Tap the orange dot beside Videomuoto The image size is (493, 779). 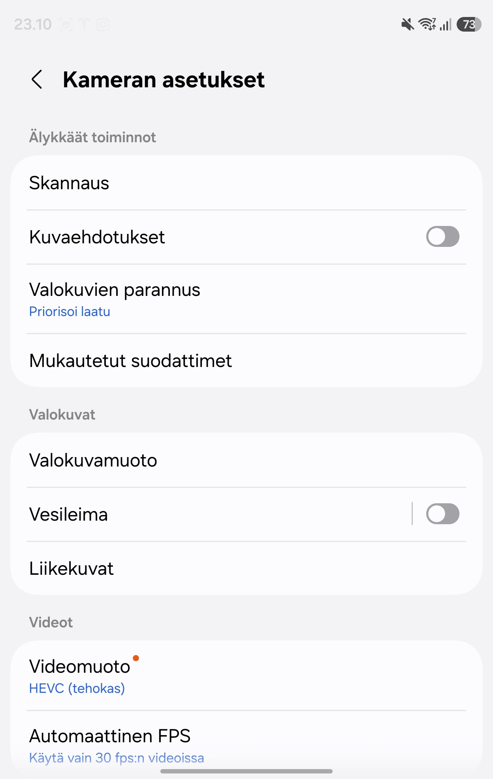(x=136, y=658)
